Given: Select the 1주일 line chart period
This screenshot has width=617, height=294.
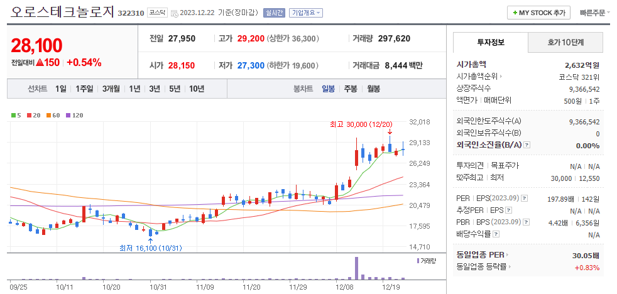Looking at the screenshot, I should click(84, 89).
